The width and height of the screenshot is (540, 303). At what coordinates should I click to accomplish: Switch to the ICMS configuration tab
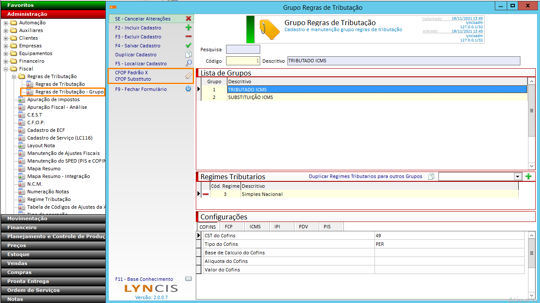(255, 227)
